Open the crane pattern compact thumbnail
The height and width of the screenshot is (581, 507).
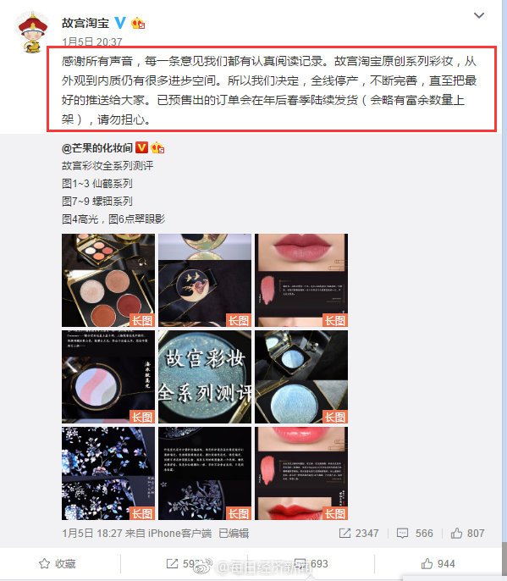point(205,280)
